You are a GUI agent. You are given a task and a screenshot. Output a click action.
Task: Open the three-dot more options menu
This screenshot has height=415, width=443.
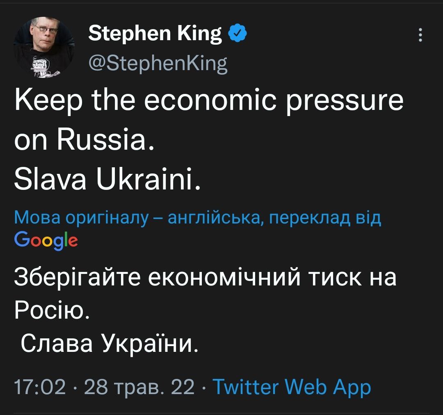(420, 35)
